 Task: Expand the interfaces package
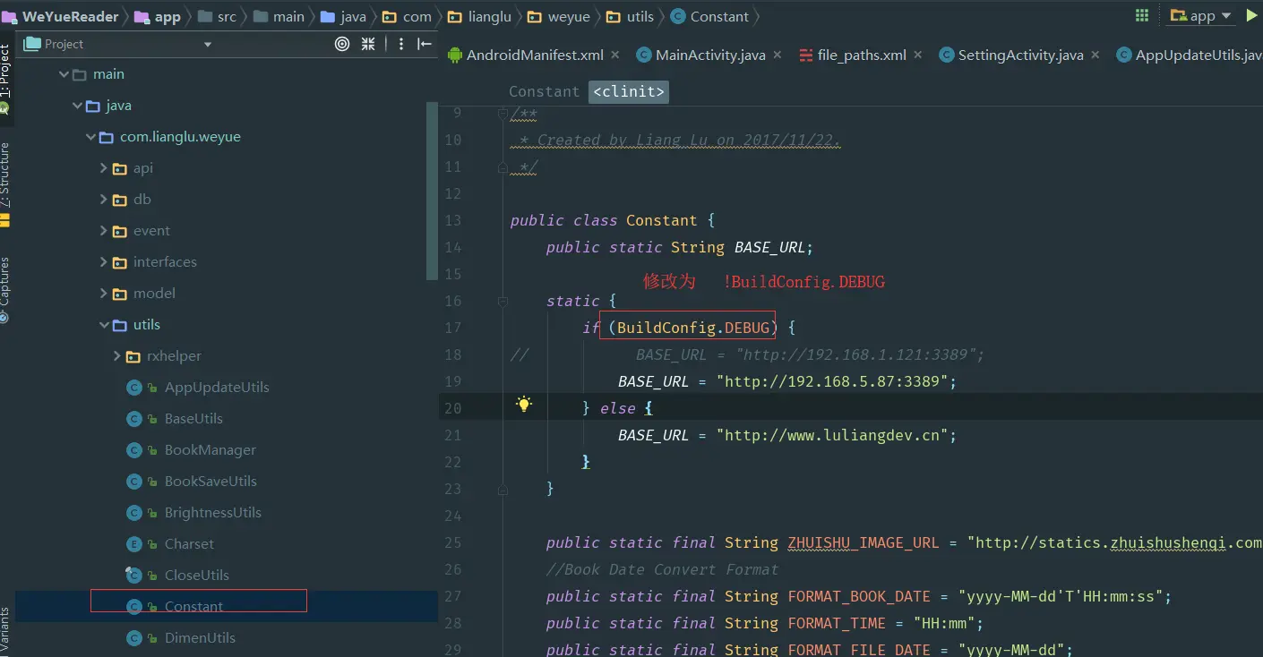click(104, 262)
